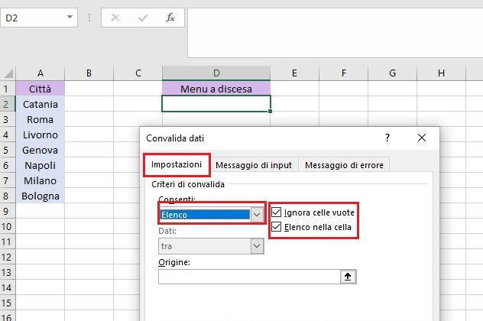Select column E header
This screenshot has height=321, width=483.
tap(294, 73)
